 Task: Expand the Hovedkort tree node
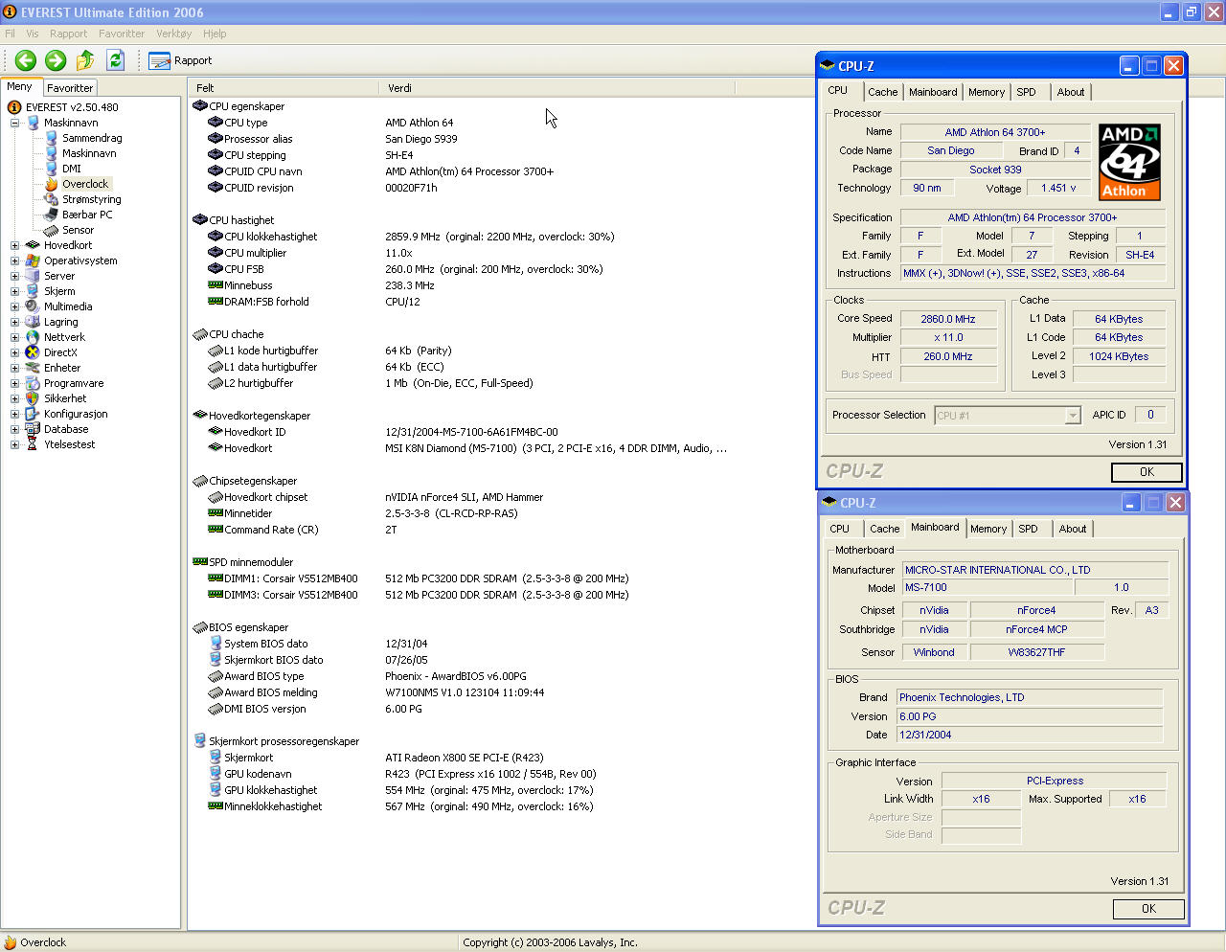click(14, 245)
